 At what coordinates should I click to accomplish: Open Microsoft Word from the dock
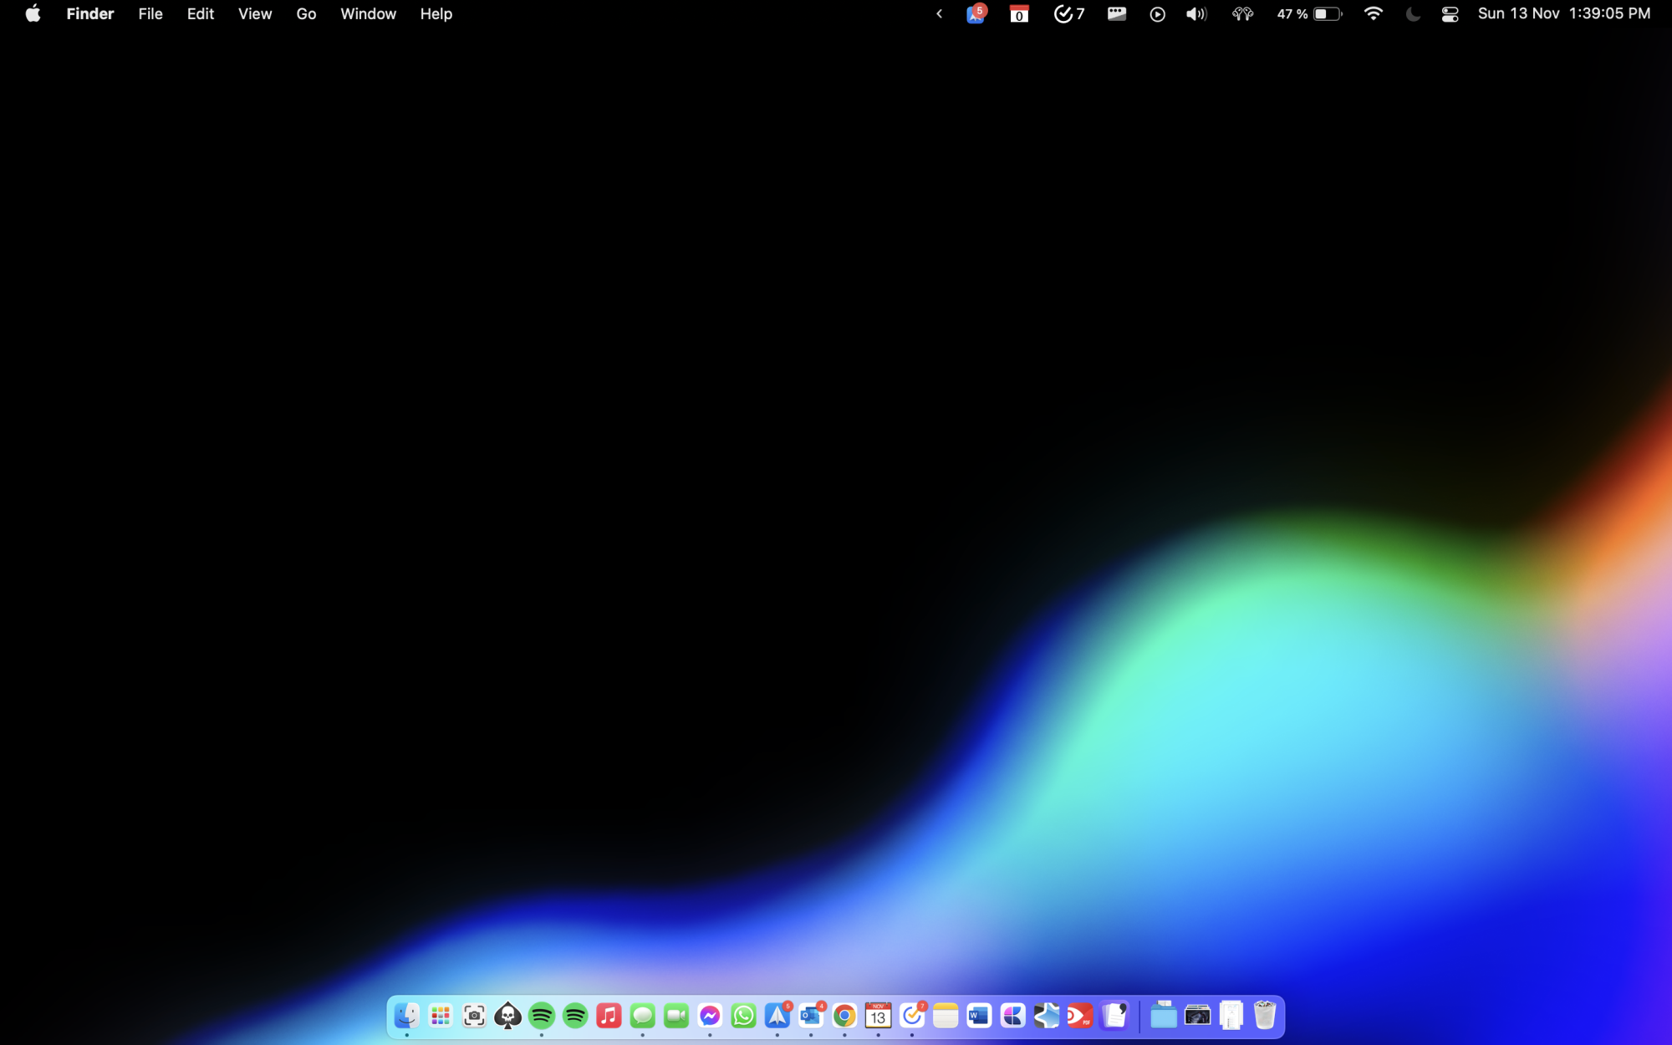[979, 1016]
